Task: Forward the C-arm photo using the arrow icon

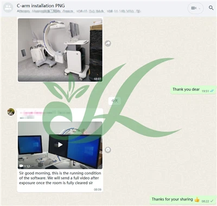Action: 108,43
